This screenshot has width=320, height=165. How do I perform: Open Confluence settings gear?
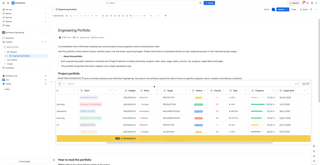312,3
